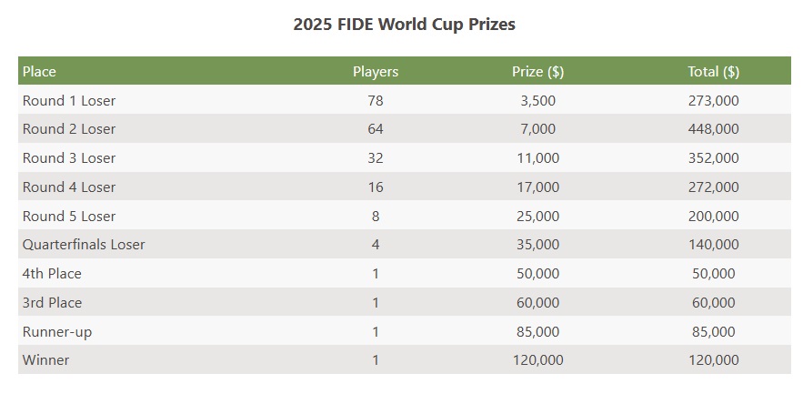Image resolution: width=803 pixels, height=394 pixels.
Task: Select the Round 4 Loser cell
Action: pyautogui.click(x=69, y=187)
